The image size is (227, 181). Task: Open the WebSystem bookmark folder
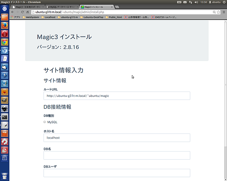(31, 17)
